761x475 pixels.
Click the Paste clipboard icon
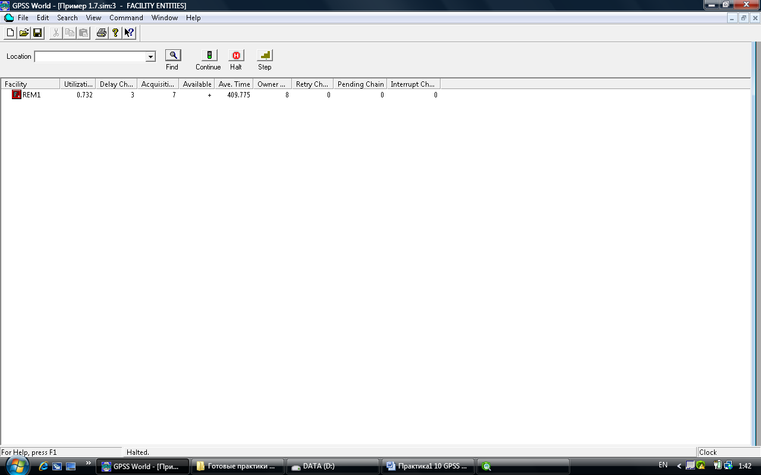click(83, 33)
